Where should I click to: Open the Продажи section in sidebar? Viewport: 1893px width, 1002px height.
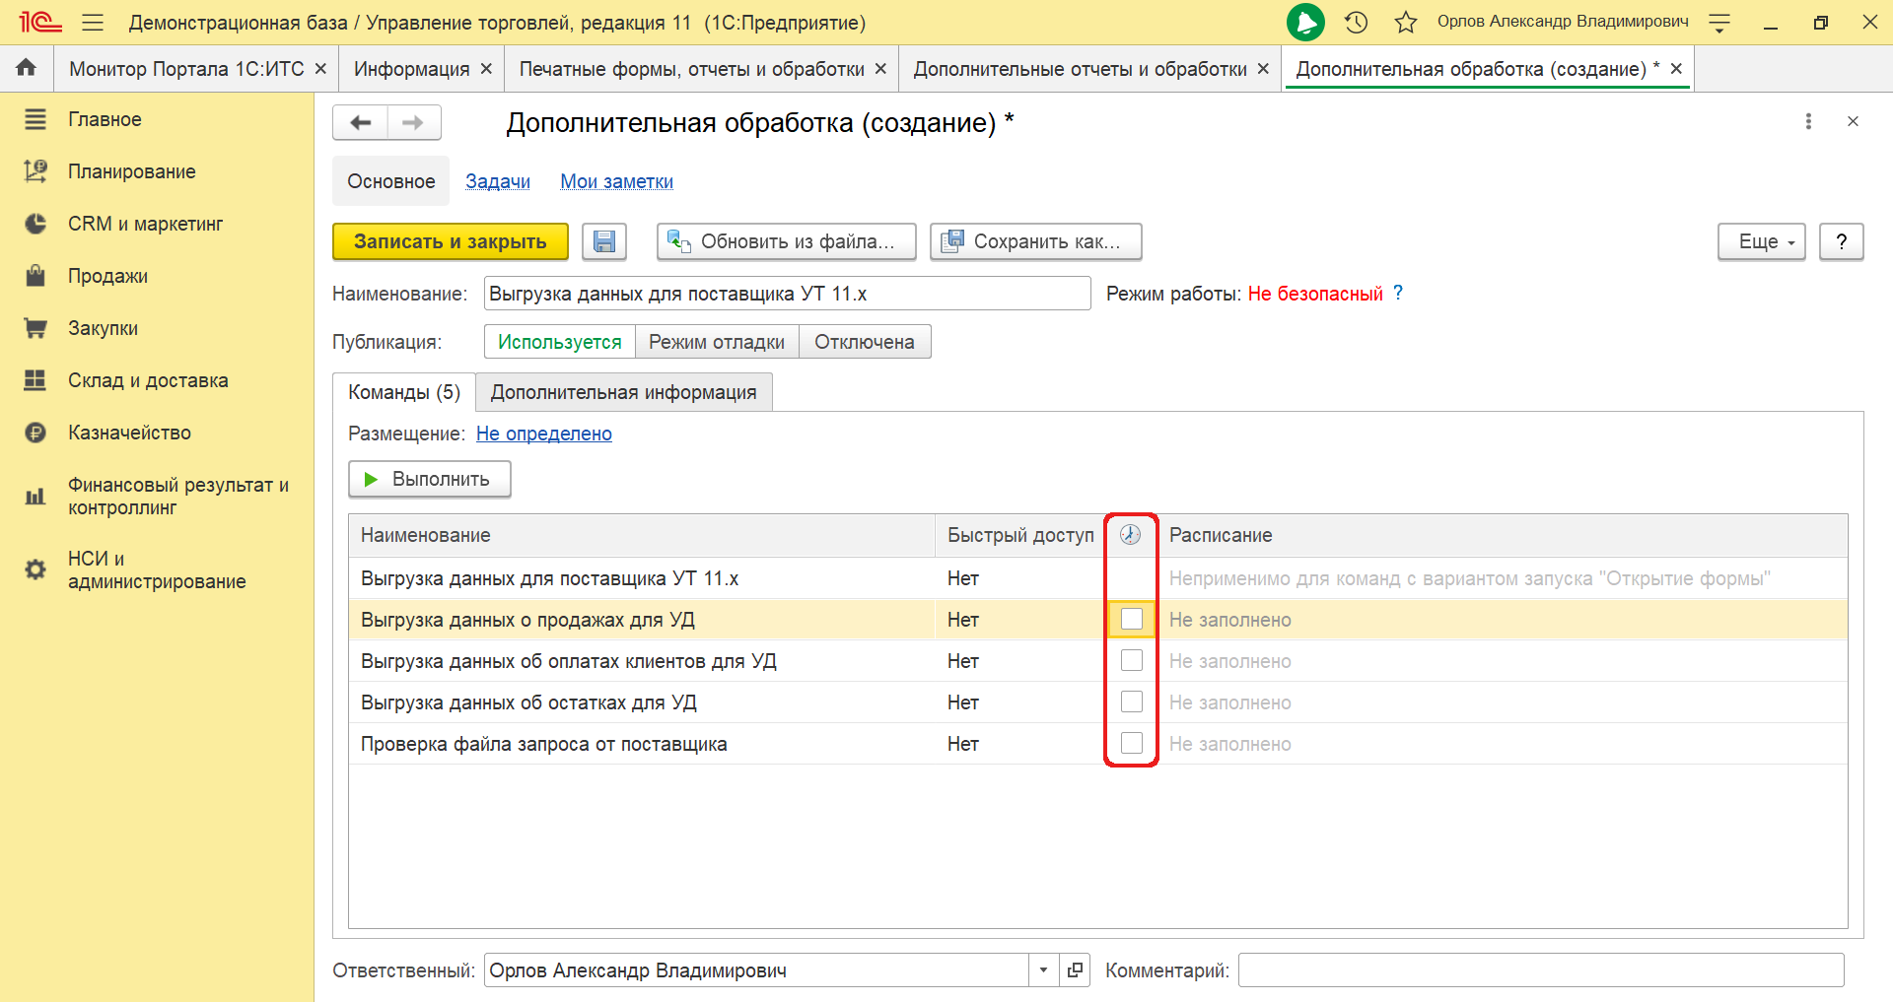[x=107, y=276]
